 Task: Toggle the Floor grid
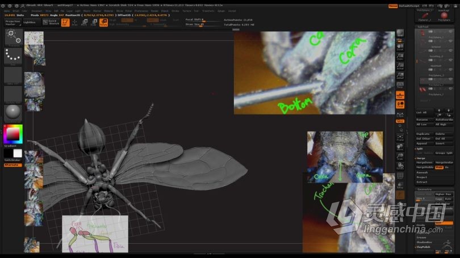(x=400, y=95)
